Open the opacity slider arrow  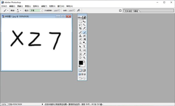(59, 10)
